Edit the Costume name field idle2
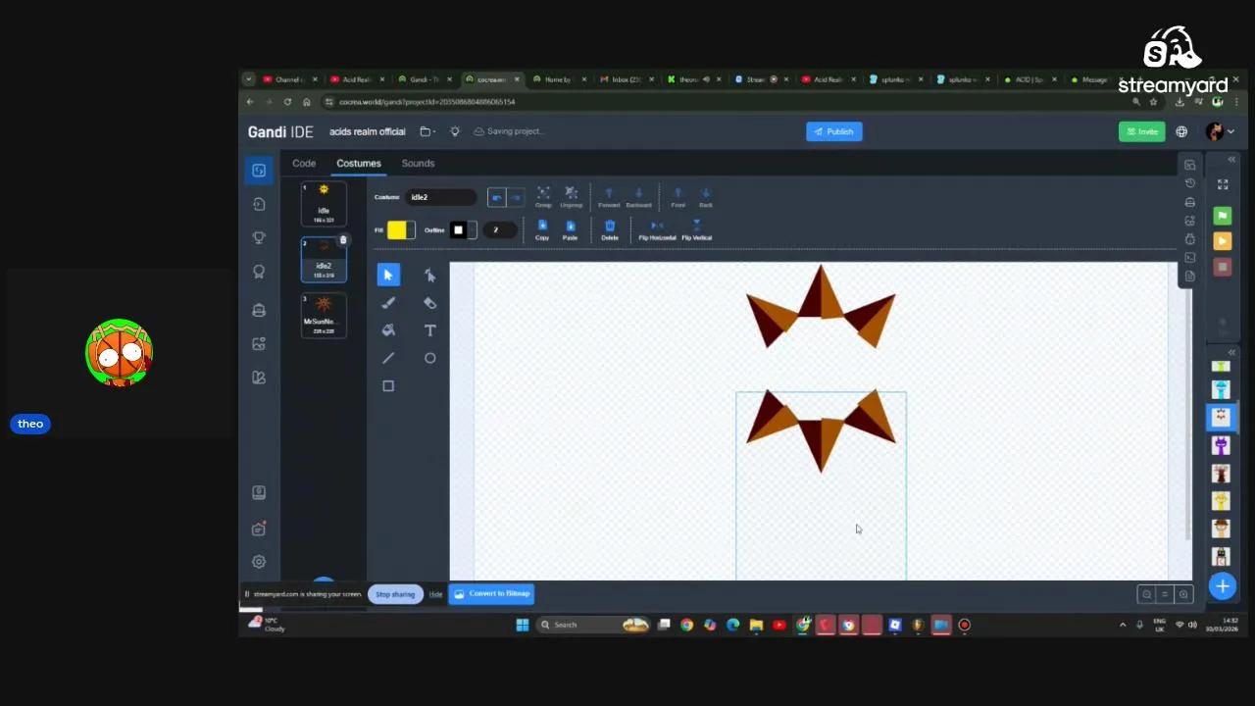 click(441, 197)
